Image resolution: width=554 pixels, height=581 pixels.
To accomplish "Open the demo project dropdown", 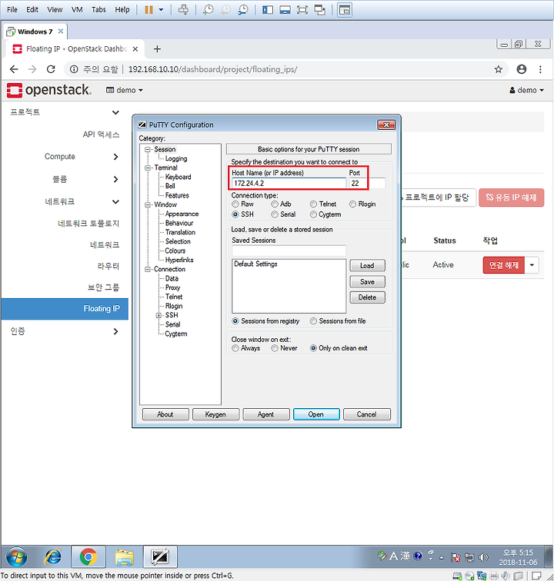I will [x=125, y=90].
